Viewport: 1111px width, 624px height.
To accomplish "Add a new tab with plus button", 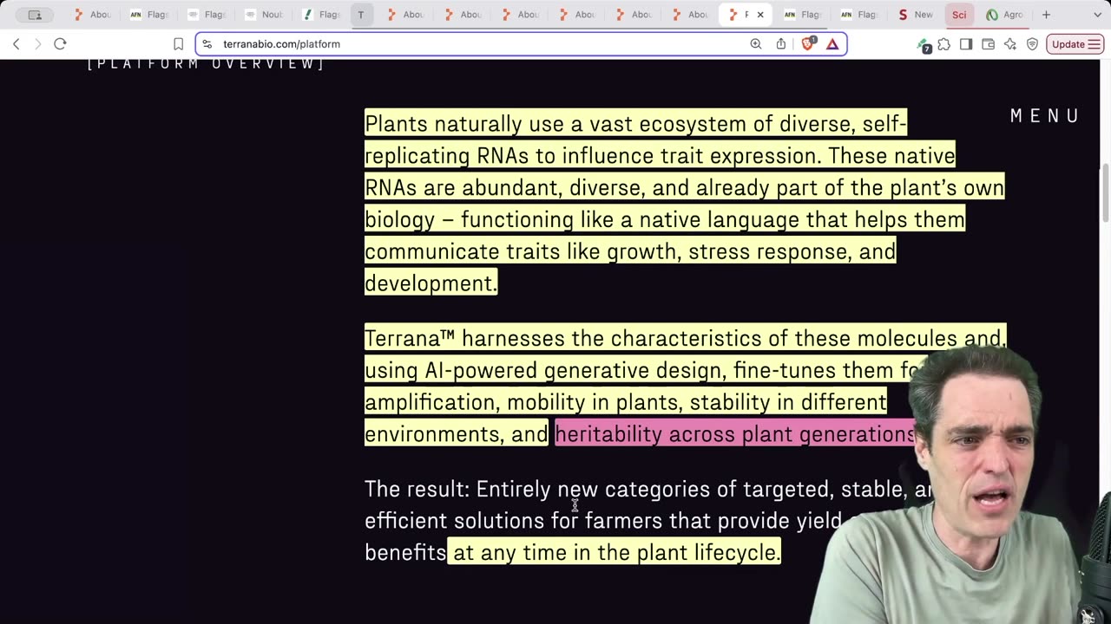I will click(x=1046, y=15).
